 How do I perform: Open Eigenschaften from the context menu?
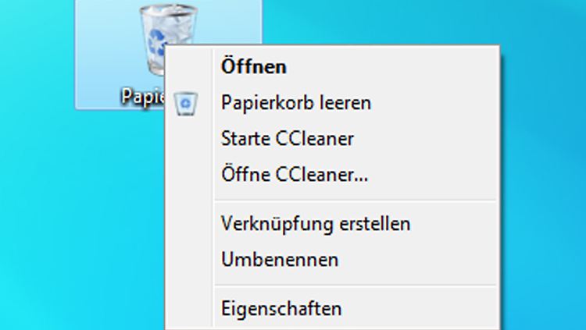point(281,309)
